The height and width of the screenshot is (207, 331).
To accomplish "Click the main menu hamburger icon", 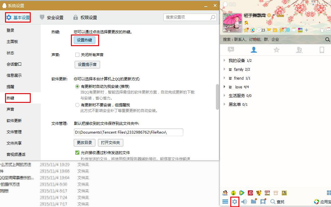I will (226, 202).
